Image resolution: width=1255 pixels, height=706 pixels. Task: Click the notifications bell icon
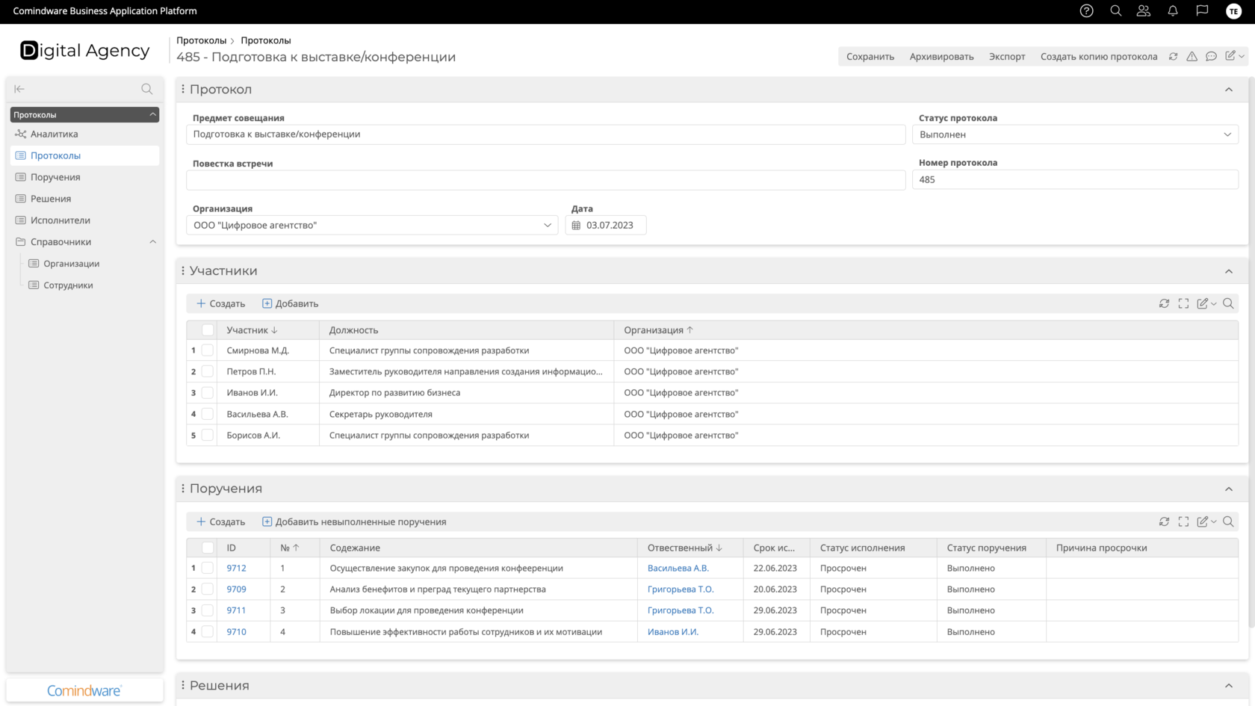pyautogui.click(x=1173, y=11)
